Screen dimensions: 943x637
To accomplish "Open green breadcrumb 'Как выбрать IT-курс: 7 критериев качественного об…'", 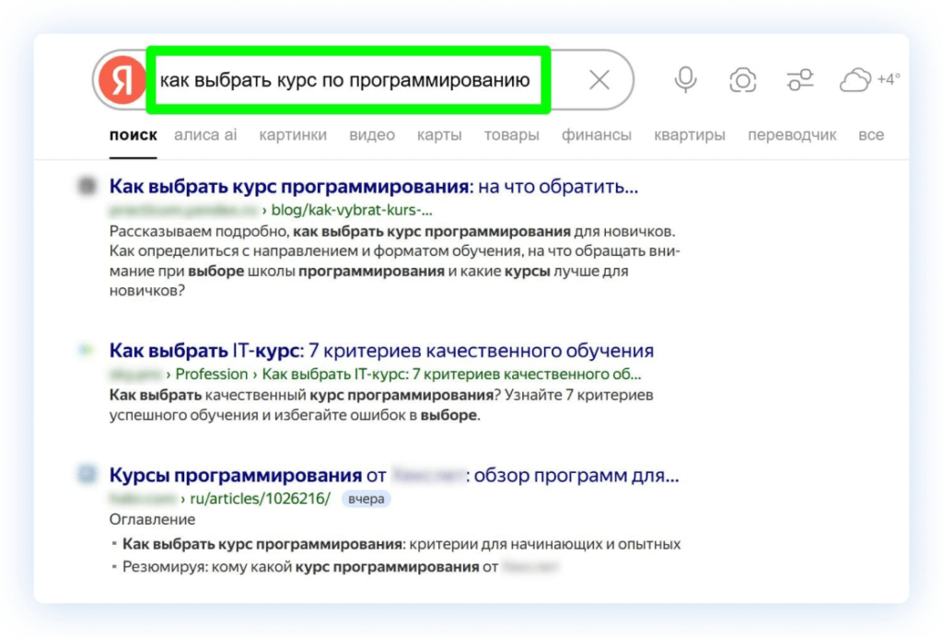I will click(451, 375).
